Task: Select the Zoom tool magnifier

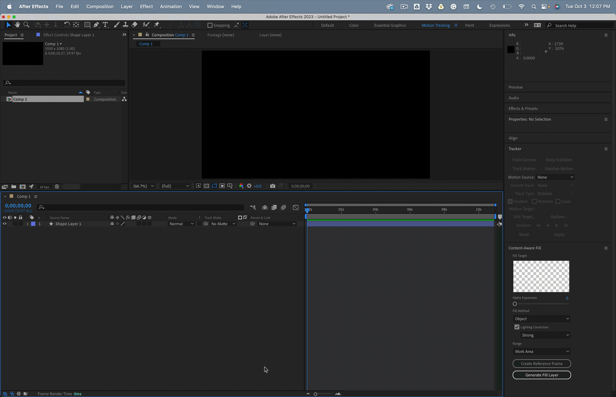Action: coord(27,25)
